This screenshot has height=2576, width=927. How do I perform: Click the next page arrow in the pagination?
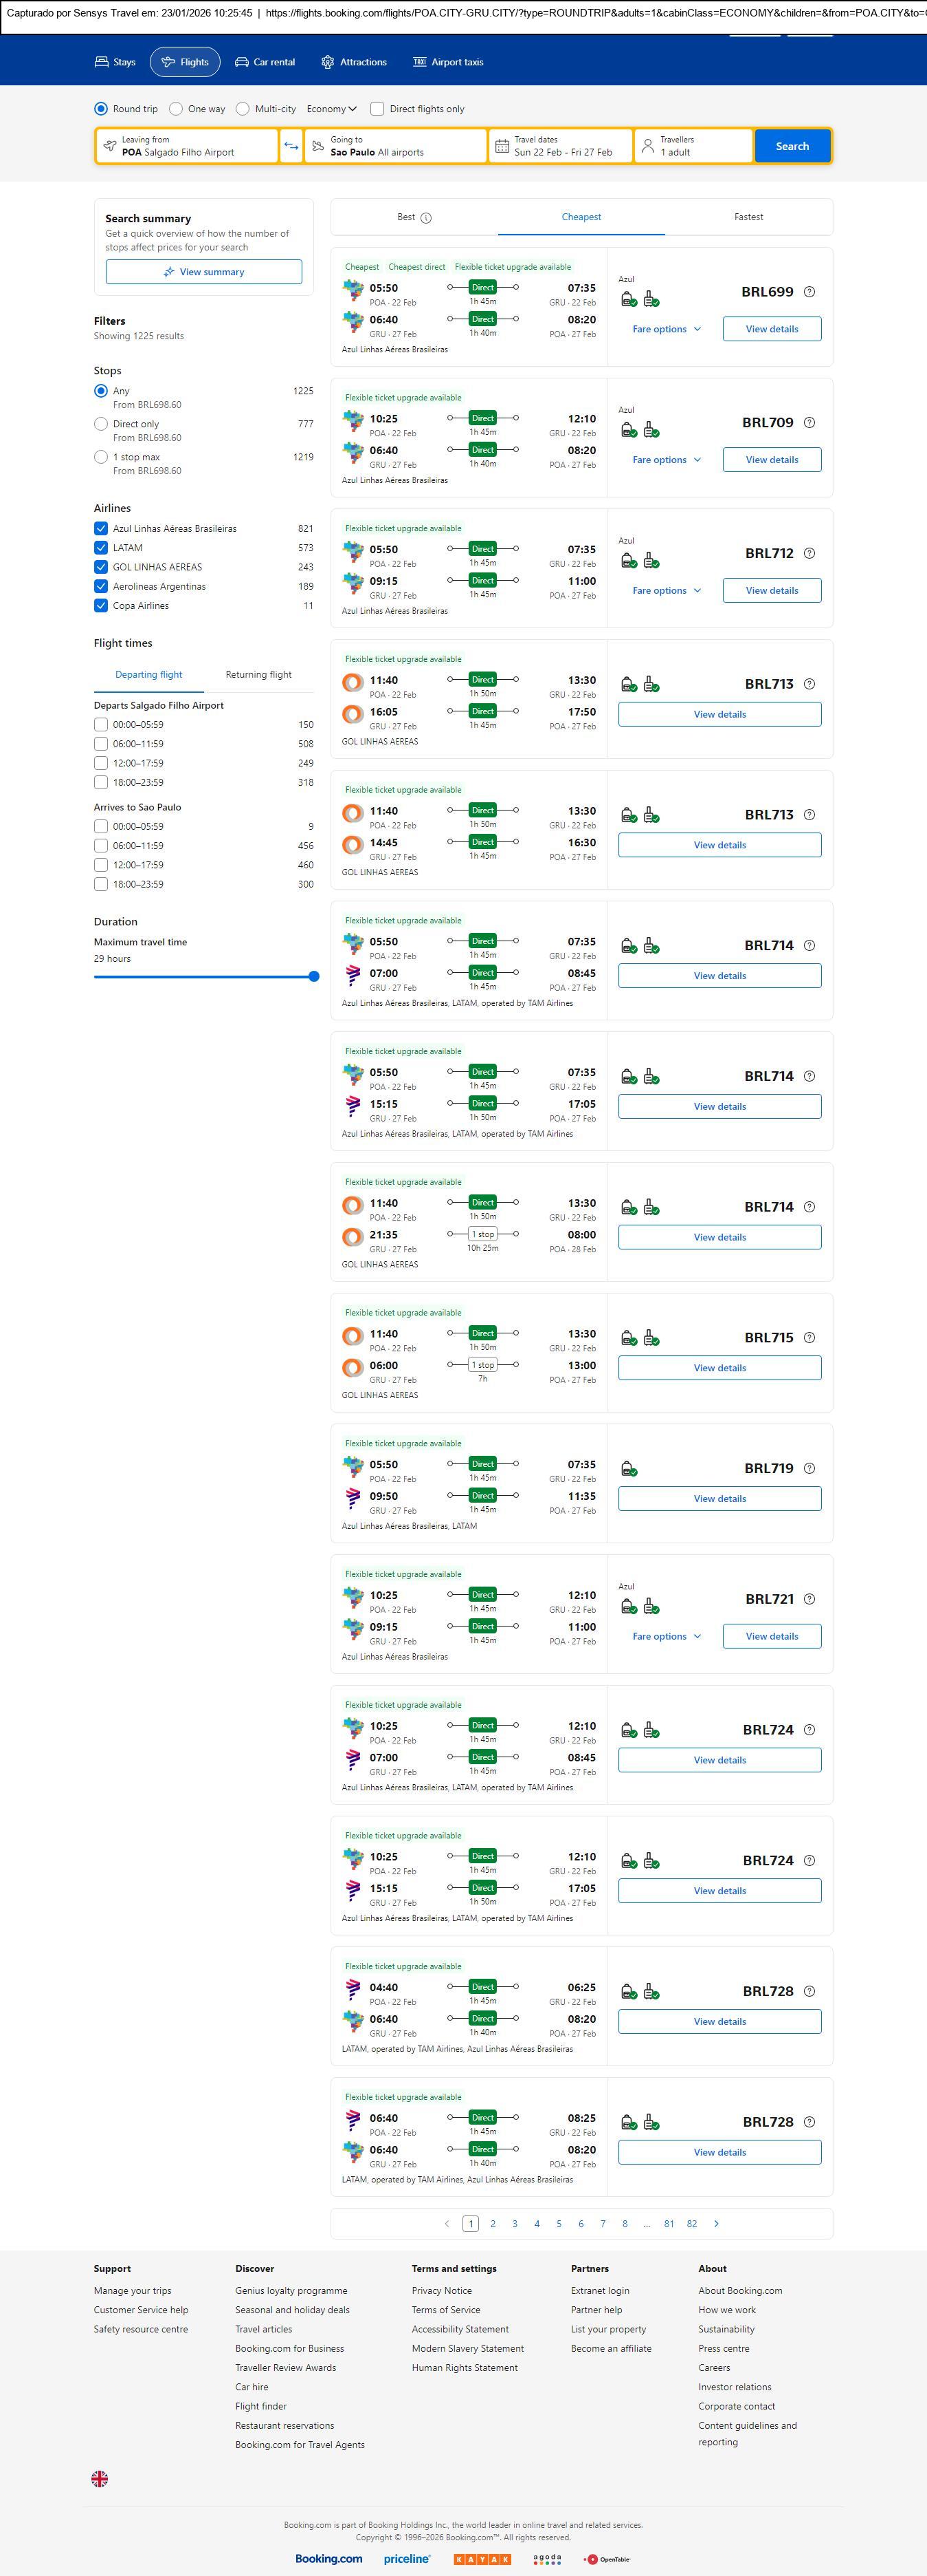click(715, 2223)
